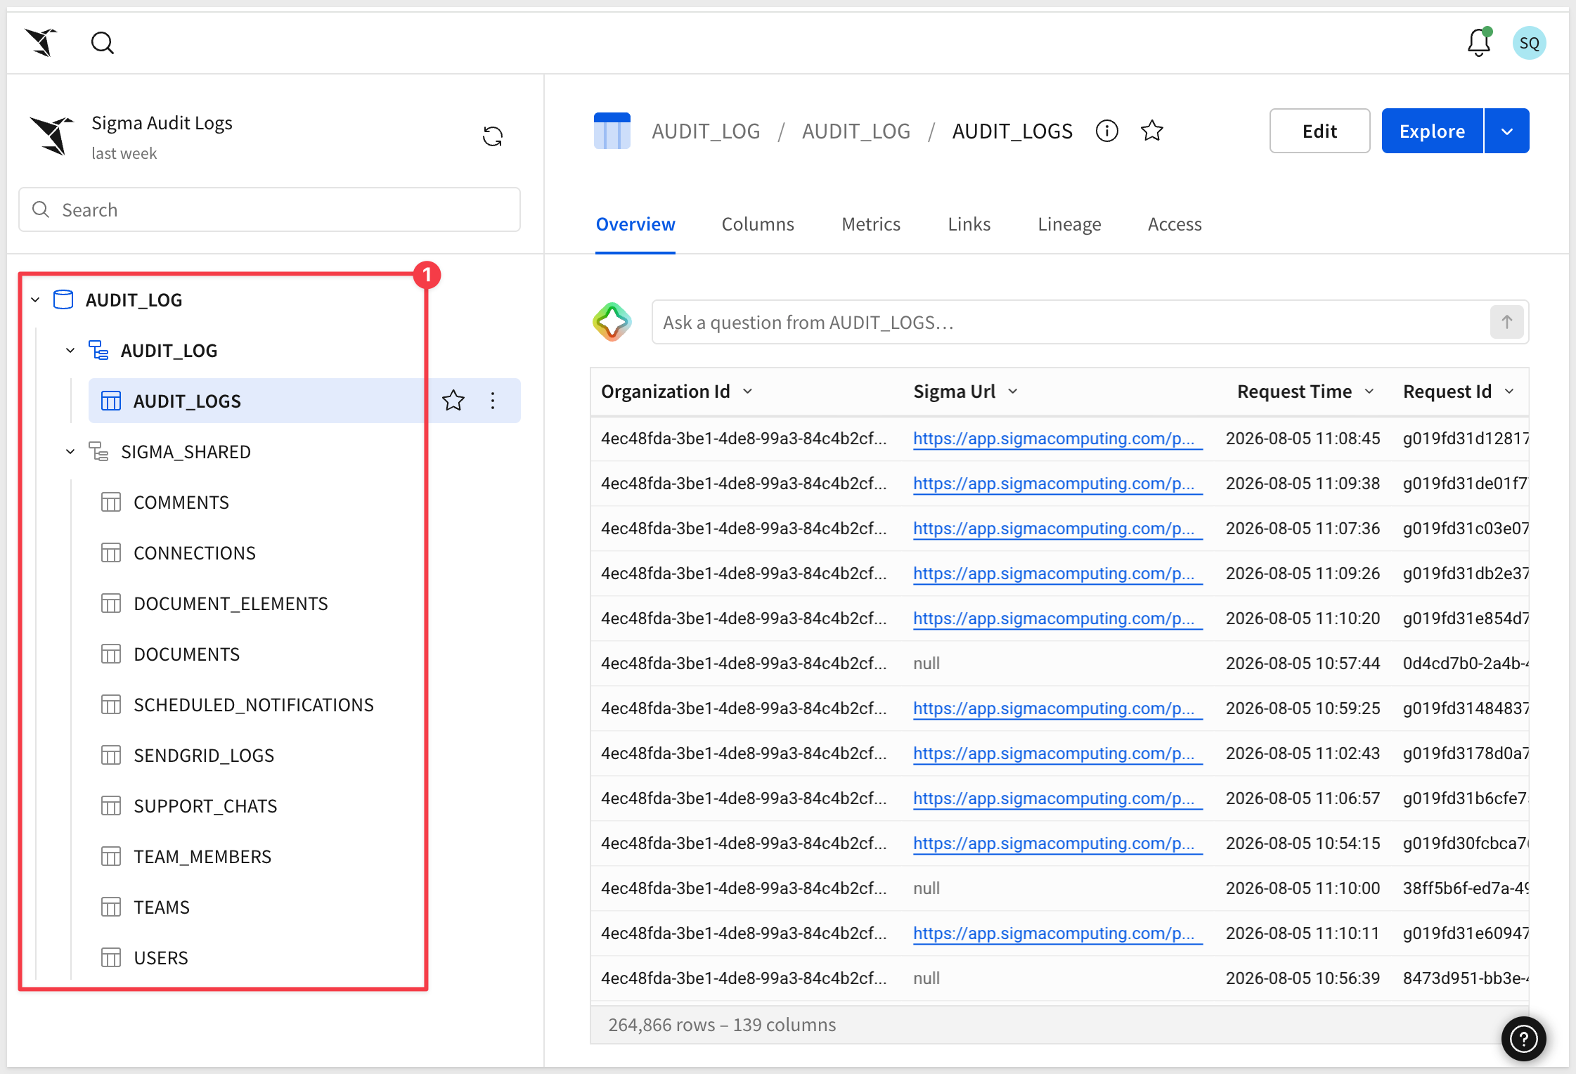Open the Explore button dropdown arrow

[1507, 131]
